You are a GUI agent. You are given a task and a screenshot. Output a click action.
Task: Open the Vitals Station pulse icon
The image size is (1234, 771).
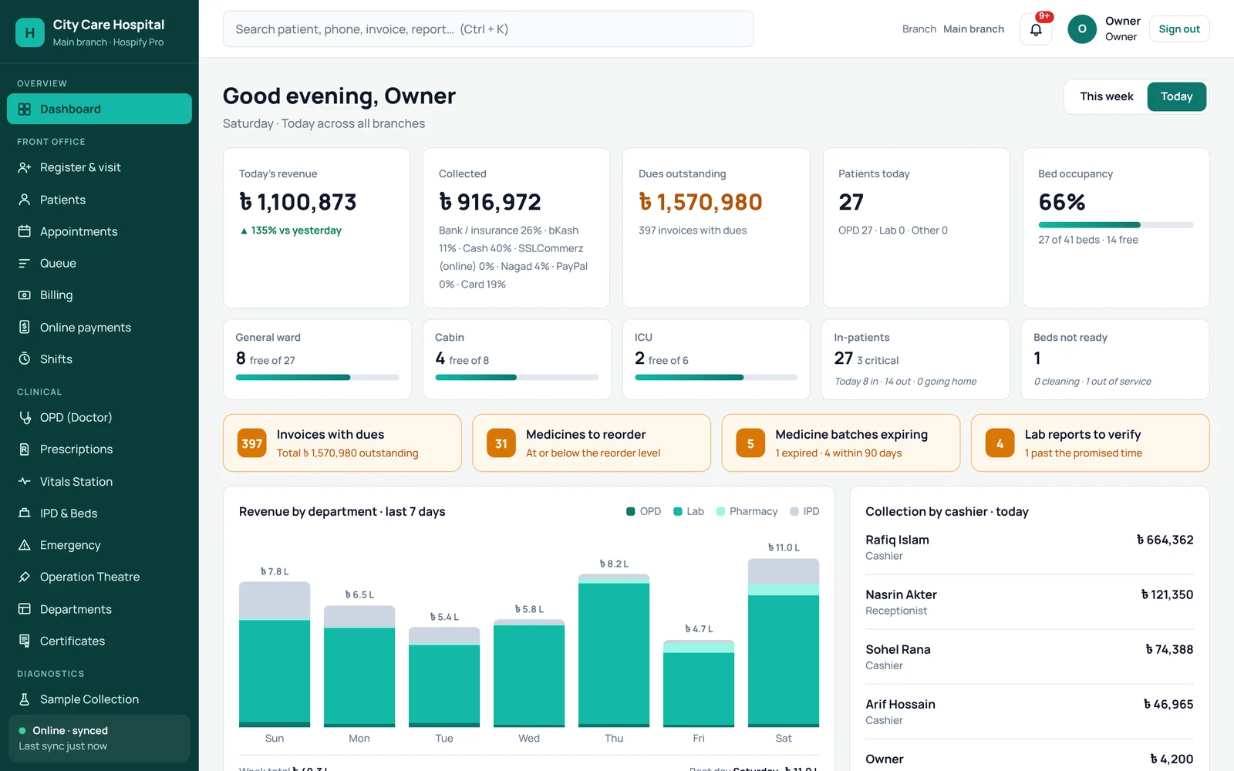pos(25,481)
